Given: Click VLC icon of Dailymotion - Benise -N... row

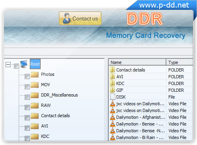Looking at the screenshot, I should (x=113, y=130).
